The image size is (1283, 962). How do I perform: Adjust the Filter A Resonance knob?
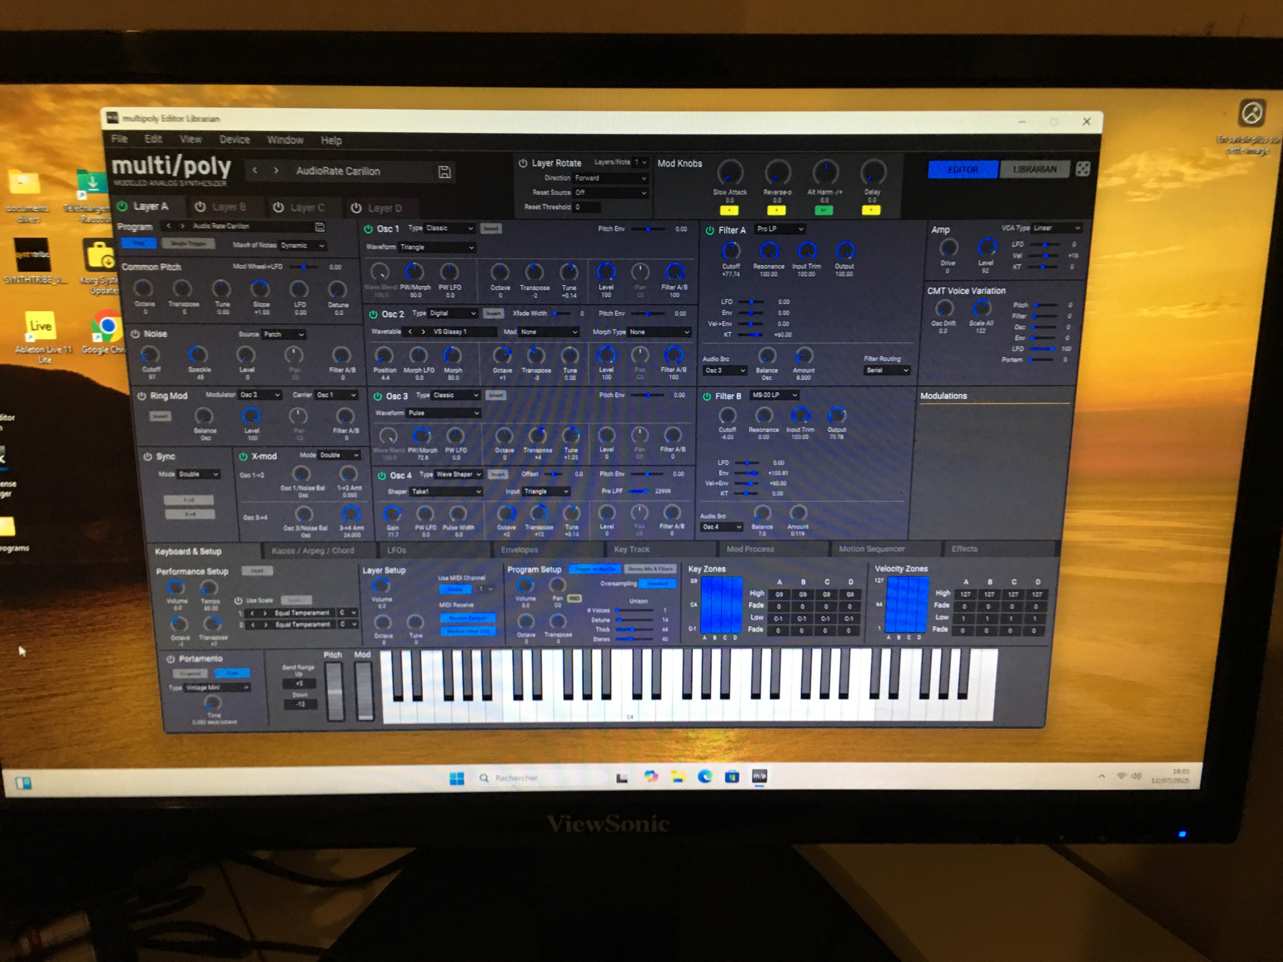(769, 251)
